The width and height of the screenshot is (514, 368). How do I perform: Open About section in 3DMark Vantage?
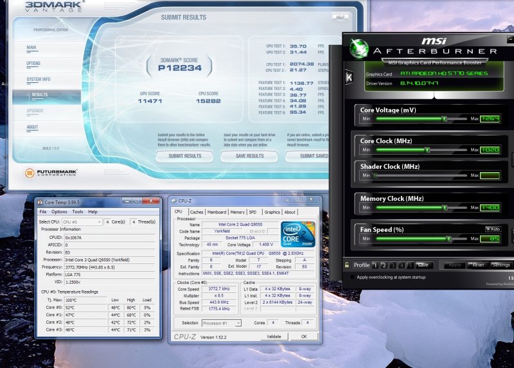33,127
